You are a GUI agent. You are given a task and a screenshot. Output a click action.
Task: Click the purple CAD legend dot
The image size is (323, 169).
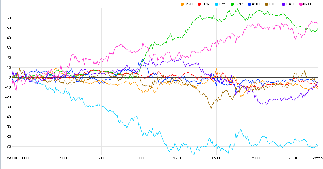[284, 4]
